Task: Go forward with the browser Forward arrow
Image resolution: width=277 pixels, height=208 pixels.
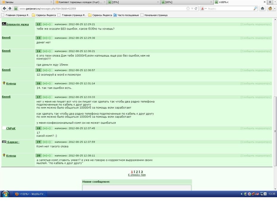Action: [10, 8]
